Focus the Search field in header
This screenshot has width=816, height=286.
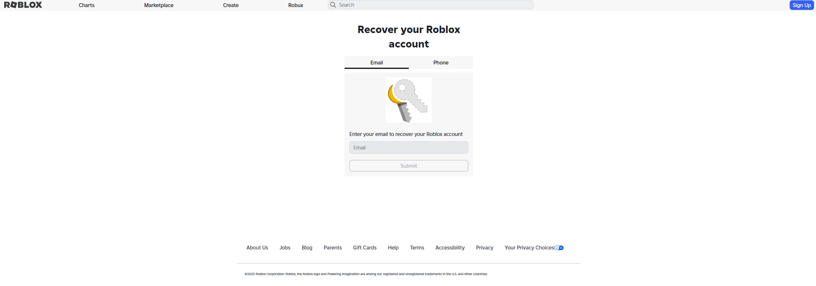tap(430, 5)
